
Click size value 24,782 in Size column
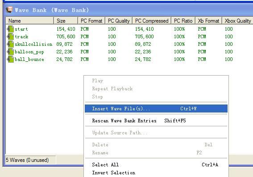pyautogui.click(x=64, y=59)
